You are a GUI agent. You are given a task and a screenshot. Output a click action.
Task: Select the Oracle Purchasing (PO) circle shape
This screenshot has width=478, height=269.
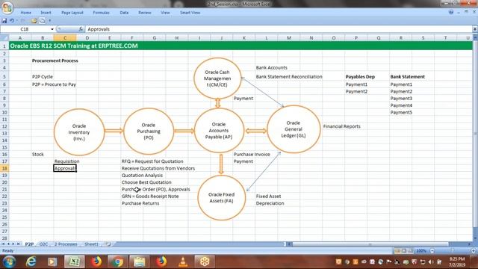(x=149, y=132)
